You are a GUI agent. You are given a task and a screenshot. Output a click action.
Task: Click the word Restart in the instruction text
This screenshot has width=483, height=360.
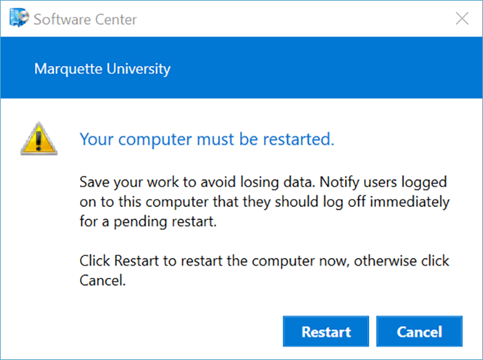click(x=137, y=261)
